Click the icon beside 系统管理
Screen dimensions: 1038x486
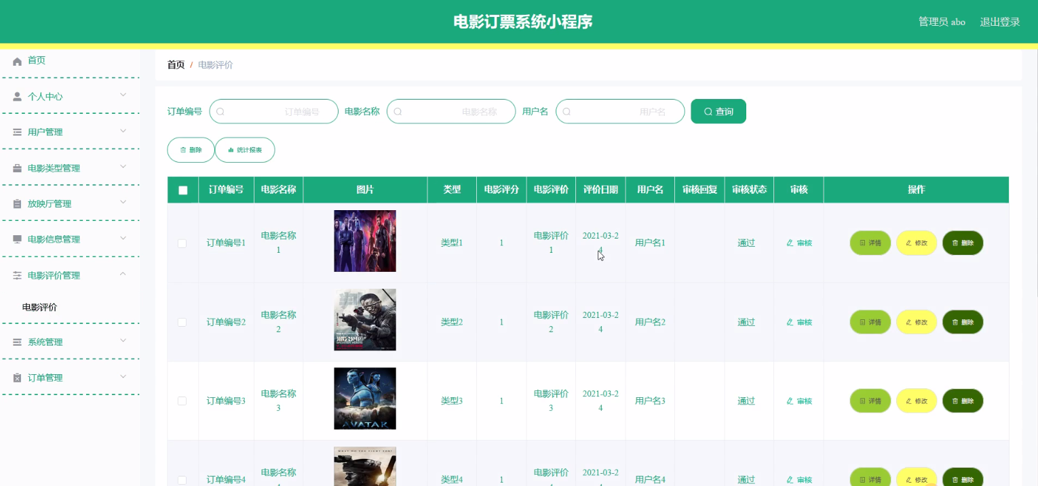coord(18,342)
